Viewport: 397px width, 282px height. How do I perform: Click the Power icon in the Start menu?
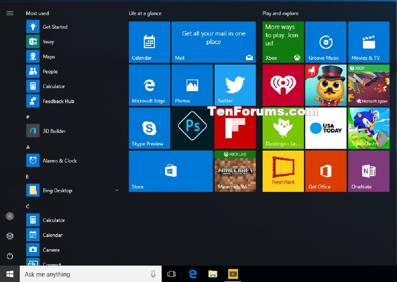tap(10, 256)
